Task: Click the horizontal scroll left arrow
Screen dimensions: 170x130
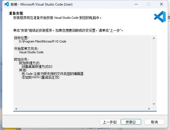Action: pyautogui.click(x=16, y=109)
